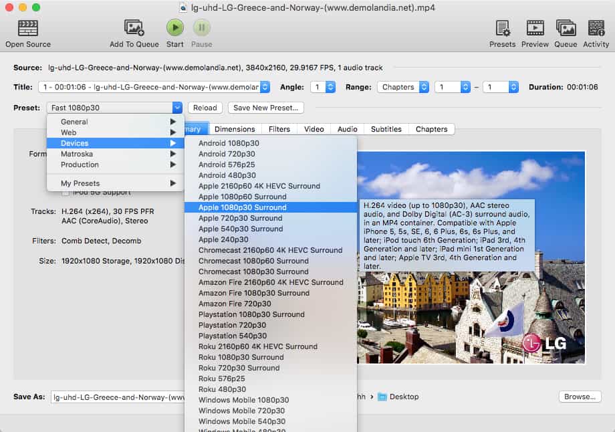Expand the My Presets submenu
The width and height of the screenshot is (615, 432).
point(115,183)
